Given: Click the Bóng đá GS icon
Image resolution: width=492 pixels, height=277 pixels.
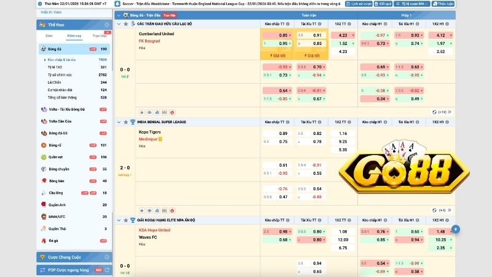Looking at the screenshot, I should click(x=44, y=133).
